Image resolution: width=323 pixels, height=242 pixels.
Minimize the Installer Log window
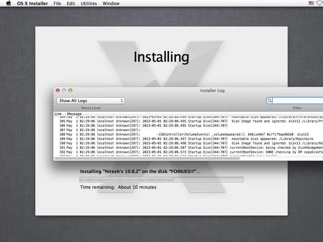[x=64, y=90]
